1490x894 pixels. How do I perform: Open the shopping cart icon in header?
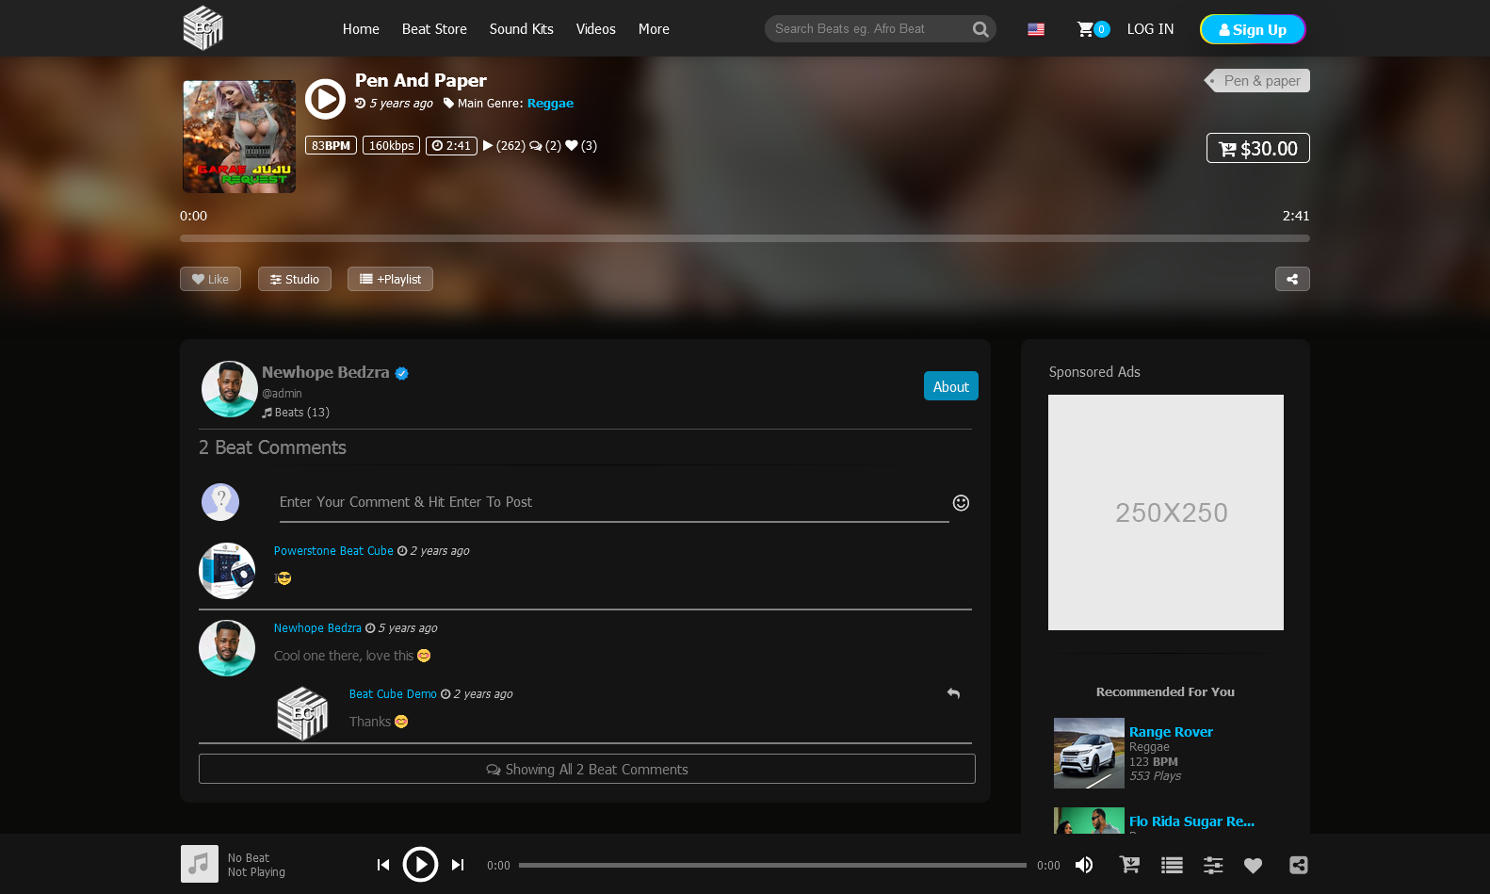(x=1086, y=29)
